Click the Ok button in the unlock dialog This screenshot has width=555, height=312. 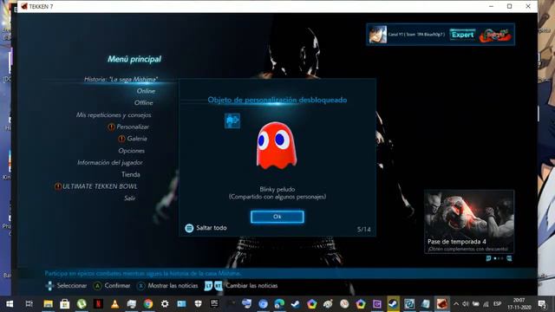point(277,217)
